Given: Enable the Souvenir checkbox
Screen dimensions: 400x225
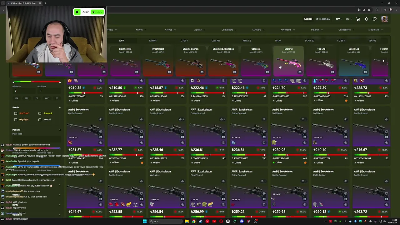Looking at the screenshot, I should pos(40,113).
